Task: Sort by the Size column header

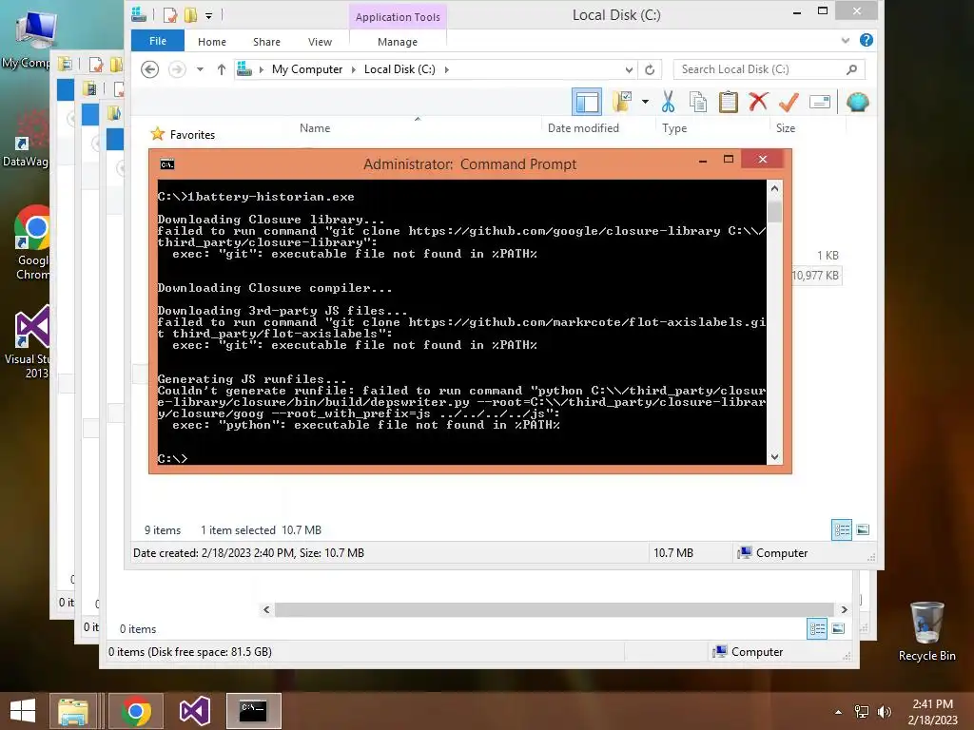Action: pyautogui.click(x=785, y=128)
